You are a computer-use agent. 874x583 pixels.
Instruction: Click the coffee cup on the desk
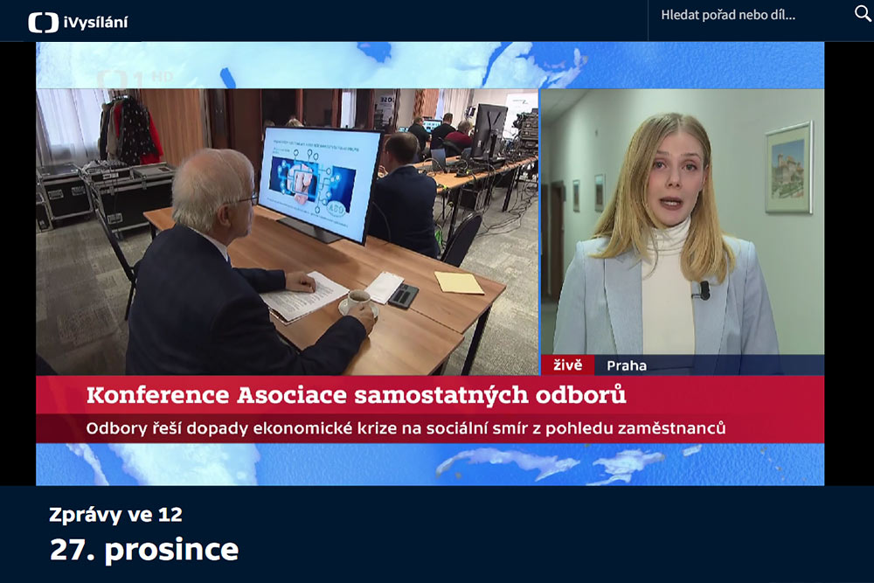[x=357, y=302]
